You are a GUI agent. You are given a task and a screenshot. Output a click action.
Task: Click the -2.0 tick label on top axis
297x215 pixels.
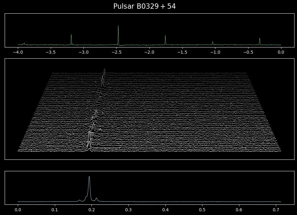click(149, 52)
